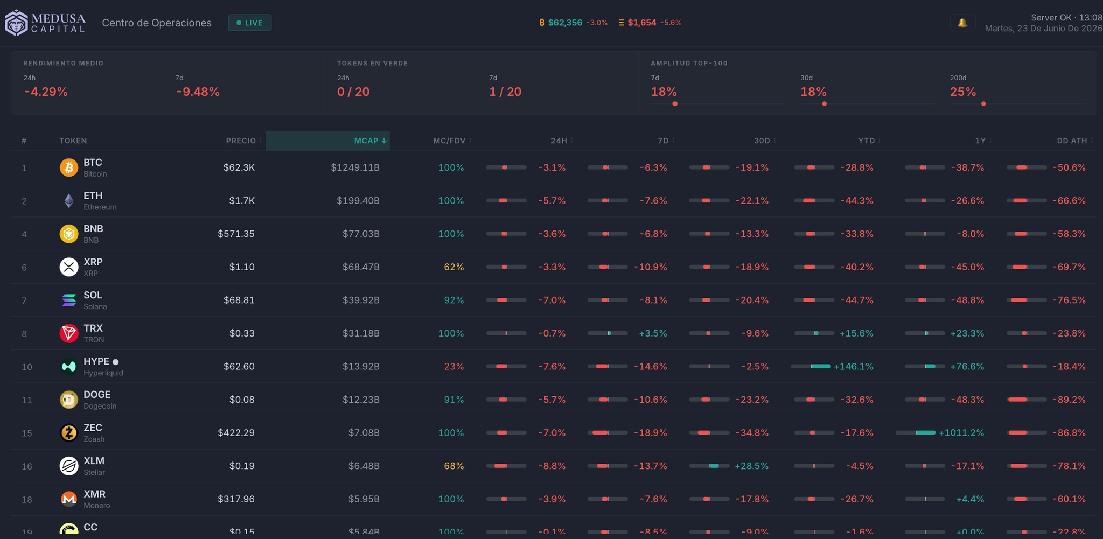Click the BNB coin icon

click(x=69, y=234)
